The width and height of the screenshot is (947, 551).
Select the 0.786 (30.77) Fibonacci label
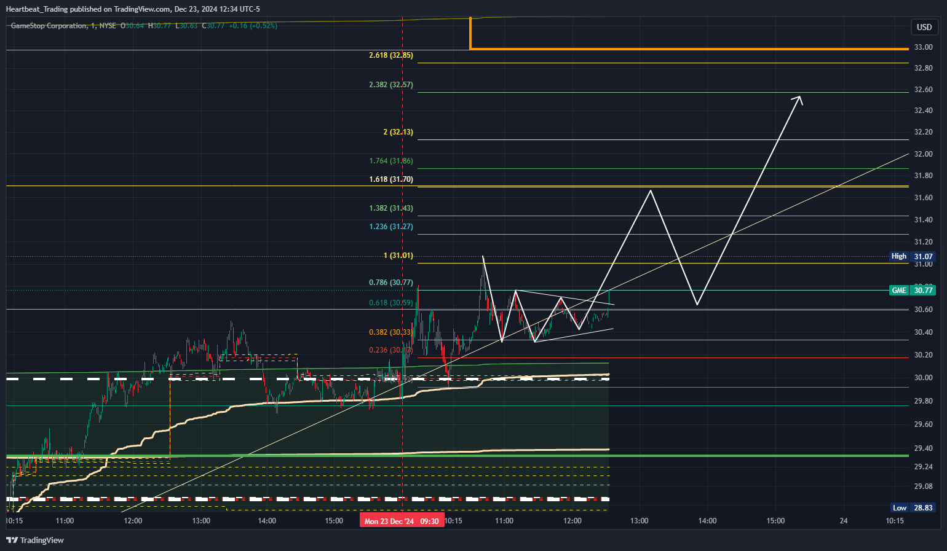(391, 283)
